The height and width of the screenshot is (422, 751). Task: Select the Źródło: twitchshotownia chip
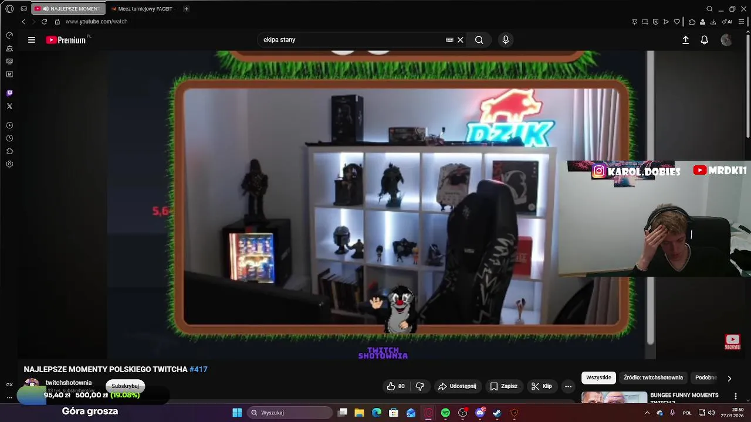coord(653,377)
